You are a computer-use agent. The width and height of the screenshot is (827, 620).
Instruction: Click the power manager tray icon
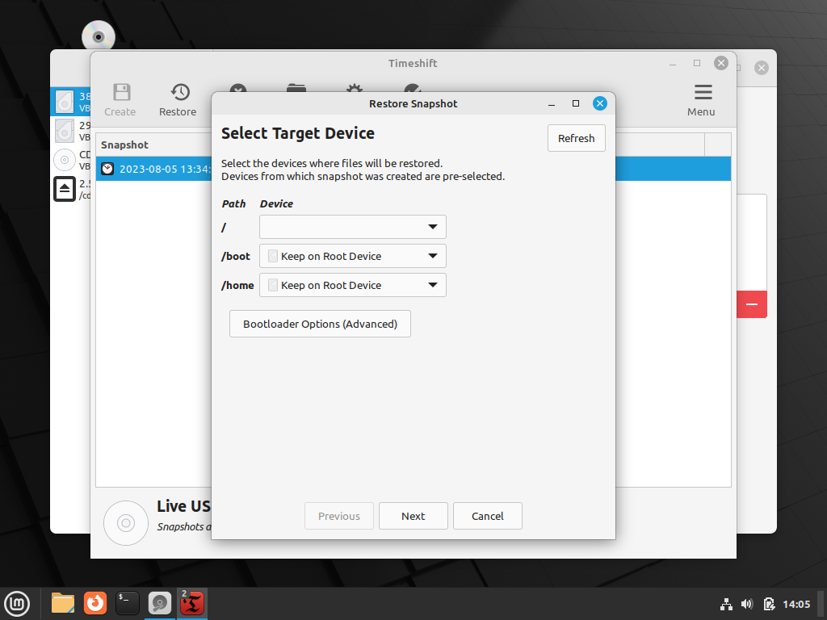click(x=769, y=604)
